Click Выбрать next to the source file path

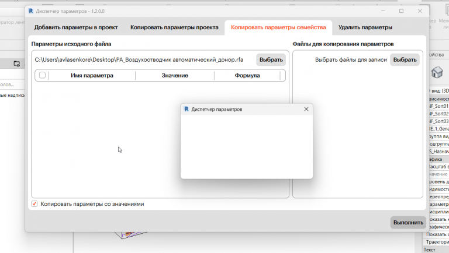point(271,59)
